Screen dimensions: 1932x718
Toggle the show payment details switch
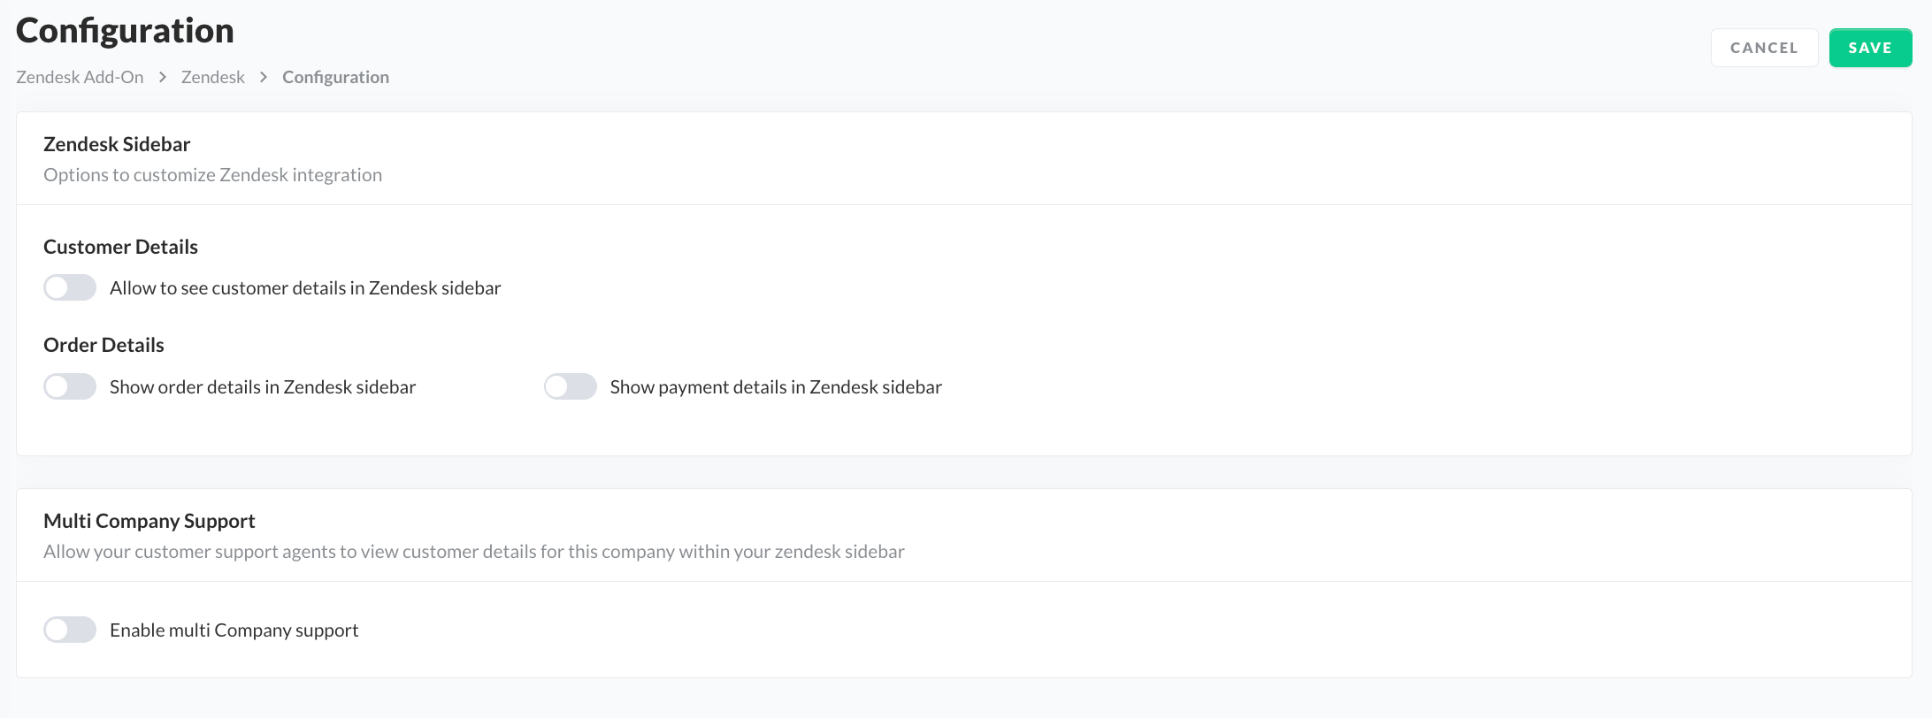pyautogui.click(x=571, y=386)
